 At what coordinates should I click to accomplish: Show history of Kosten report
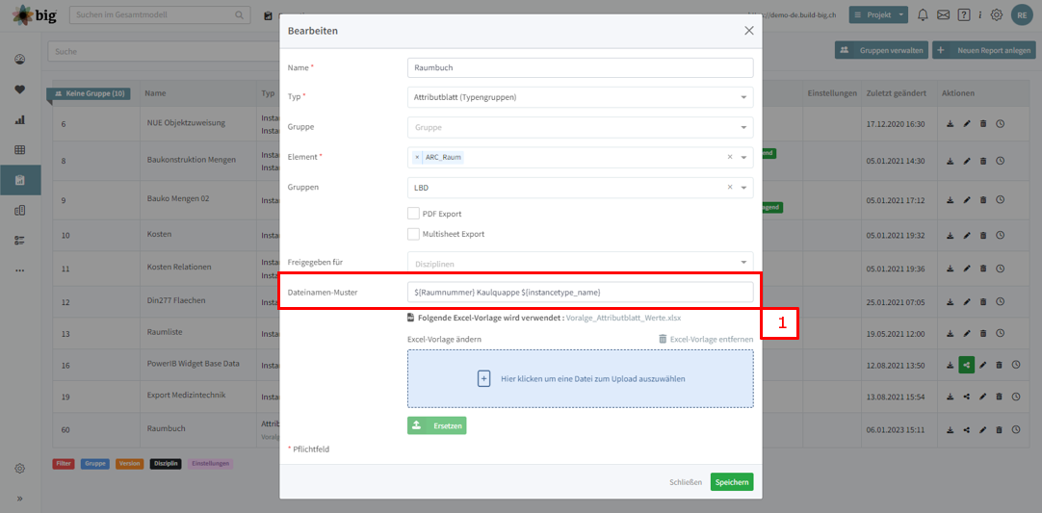coord(1001,235)
